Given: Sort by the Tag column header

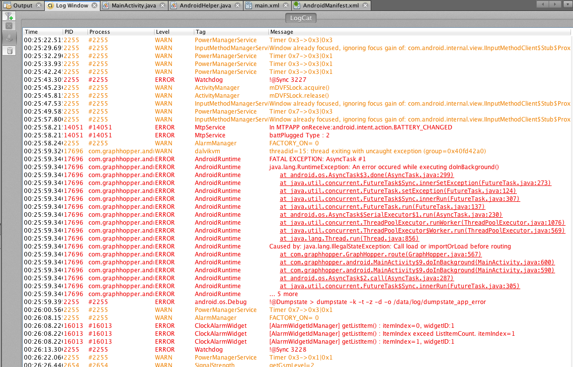Looking at the screenshot, I should point(231,32).
